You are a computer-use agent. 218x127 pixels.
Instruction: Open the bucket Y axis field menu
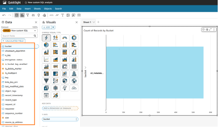click(x=76, y=119)
